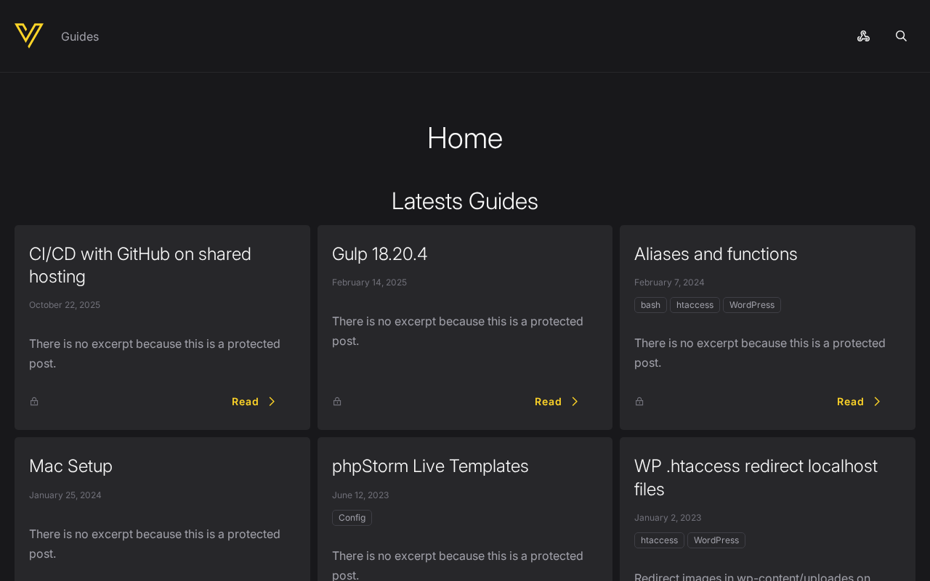This screenshot has height=581, width=930.
Task: Open the Mac Setup guide title
Action: 70,466
